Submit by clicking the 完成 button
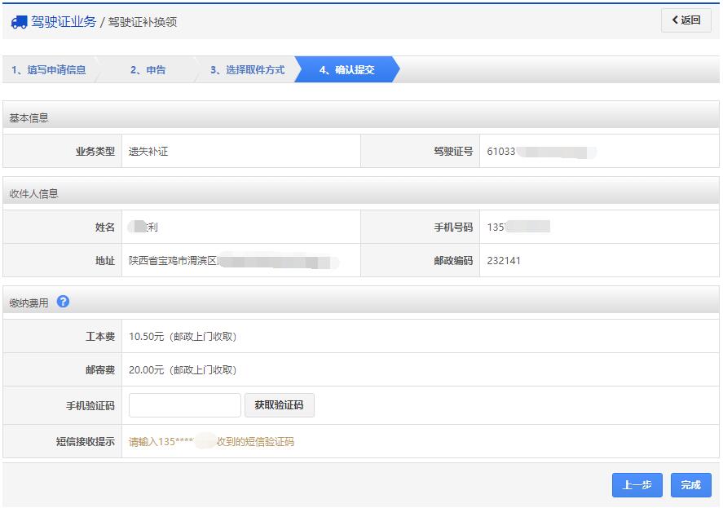The height and width of the screenshot is (508, 723). 689,484
